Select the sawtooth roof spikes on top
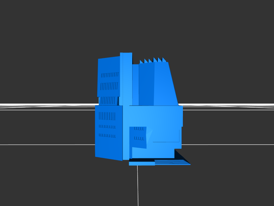 click(x=153, y=61)
